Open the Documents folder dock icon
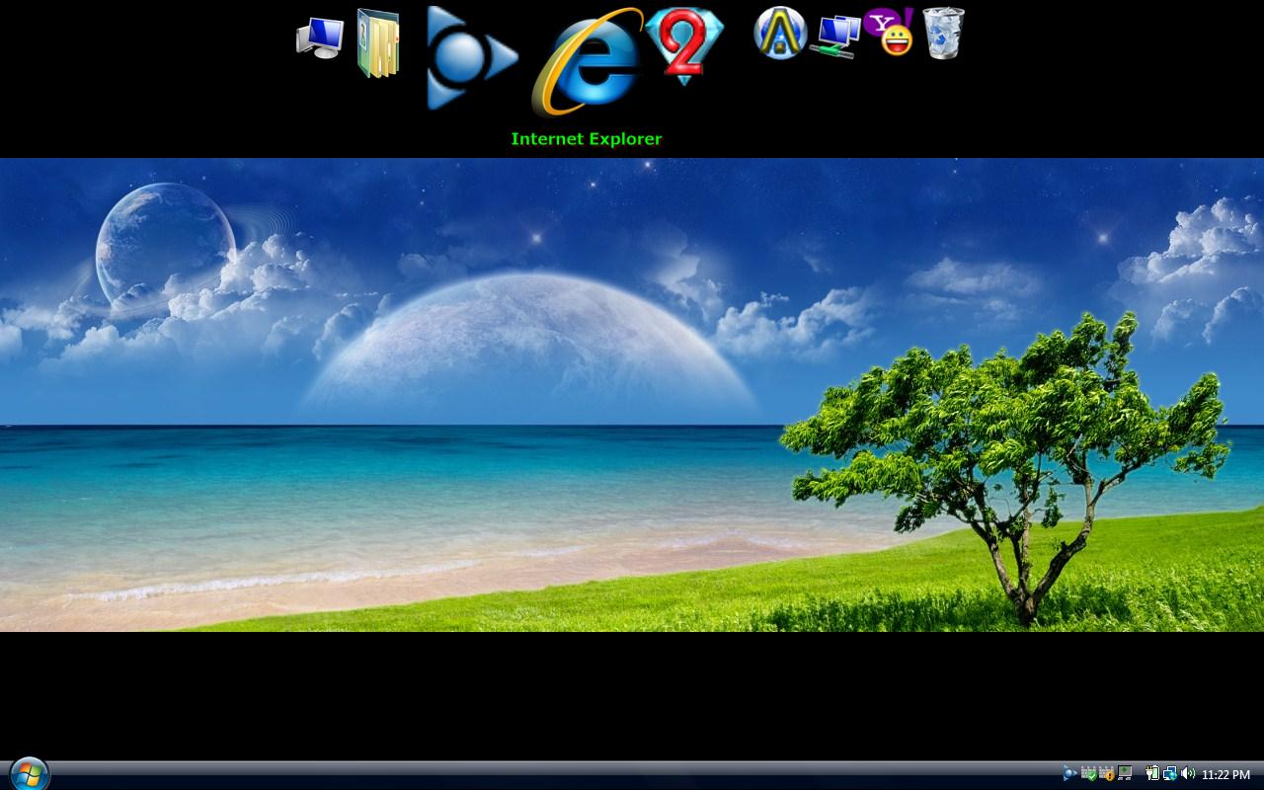 tap(379, 42)
